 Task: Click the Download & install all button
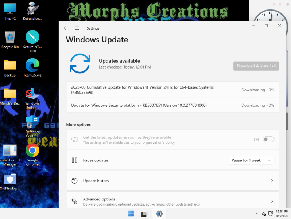click(256, 66)
